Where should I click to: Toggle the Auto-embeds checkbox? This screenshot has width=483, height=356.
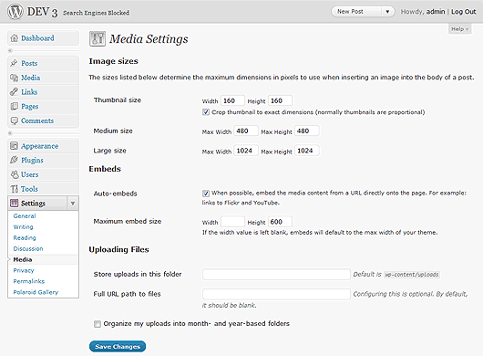point(206,194)
